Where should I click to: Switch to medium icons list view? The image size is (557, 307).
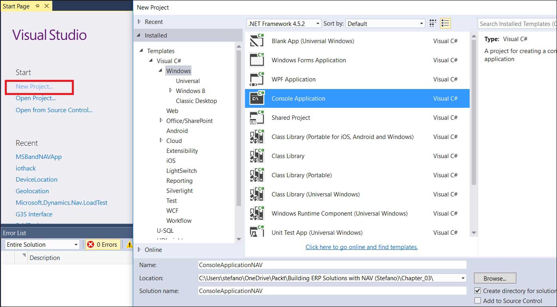point(445,24)
